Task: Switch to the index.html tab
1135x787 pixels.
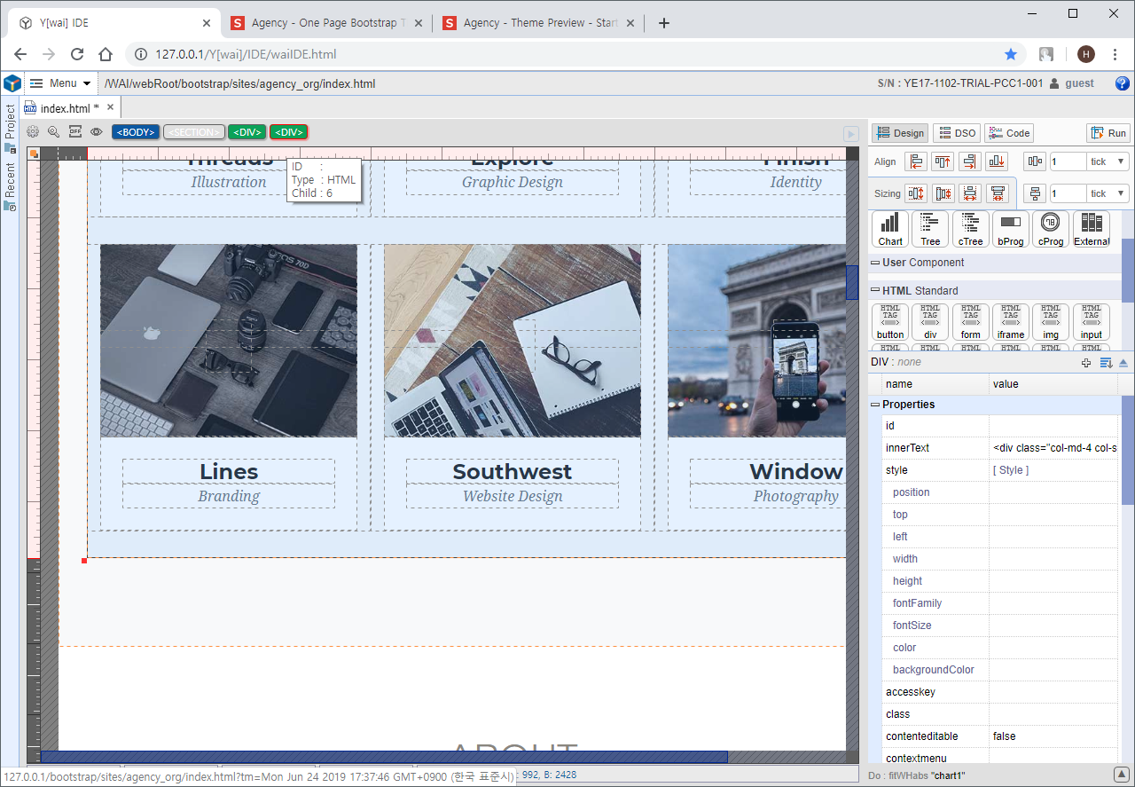Action: 65,108
